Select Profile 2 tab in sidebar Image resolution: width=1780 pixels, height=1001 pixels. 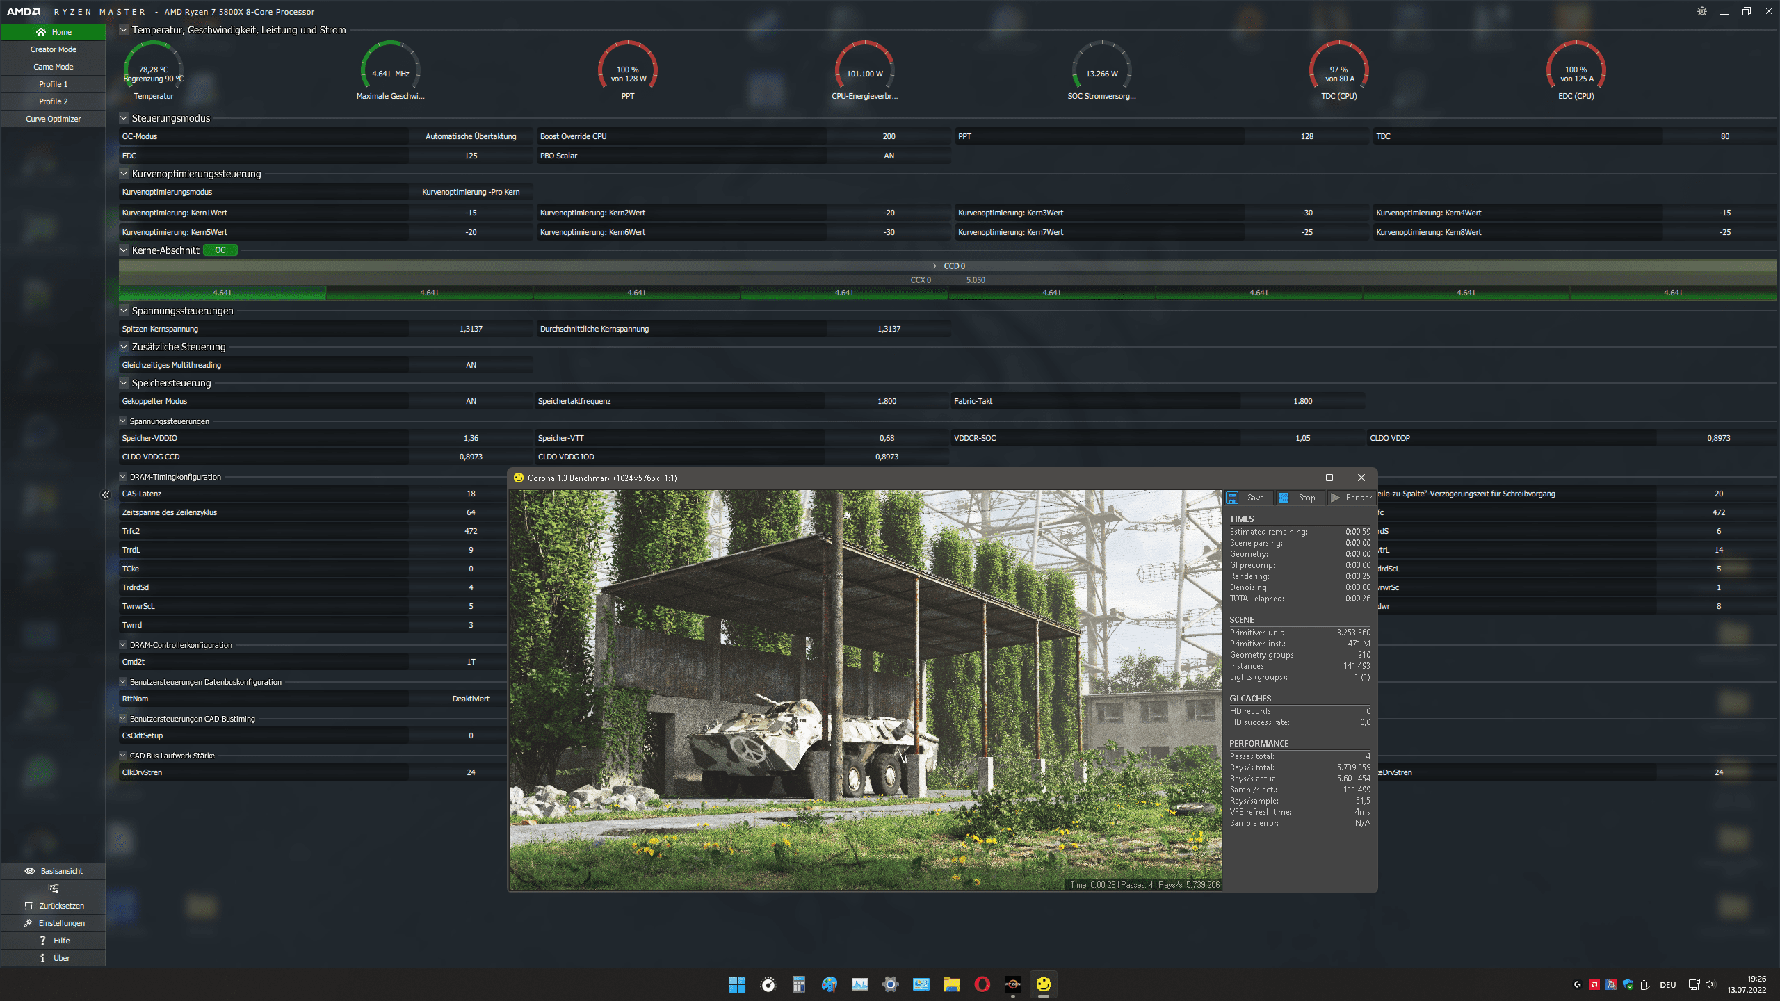[53, 101]
